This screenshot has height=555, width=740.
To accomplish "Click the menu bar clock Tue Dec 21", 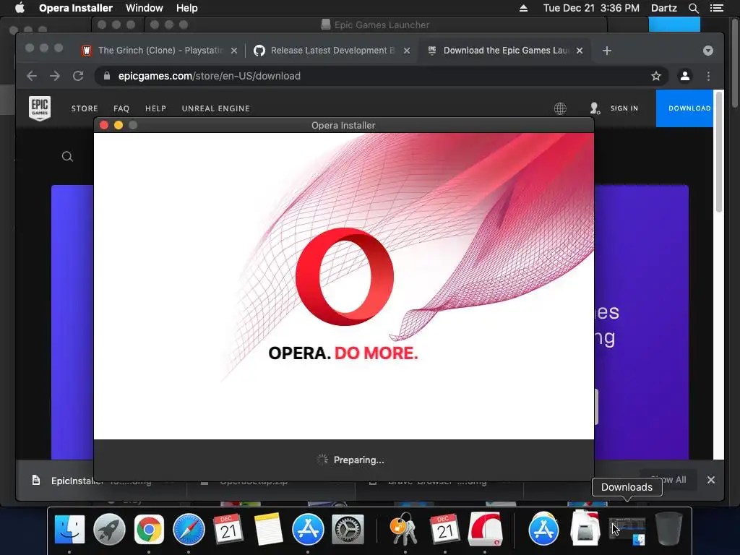I will [x=591, y=8].
